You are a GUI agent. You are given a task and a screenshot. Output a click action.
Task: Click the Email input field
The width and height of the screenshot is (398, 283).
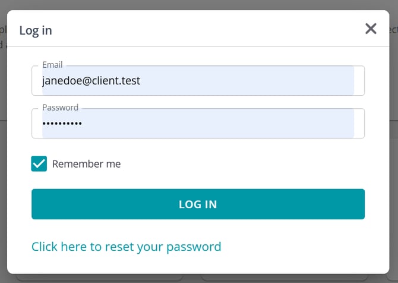pos(198,81)
